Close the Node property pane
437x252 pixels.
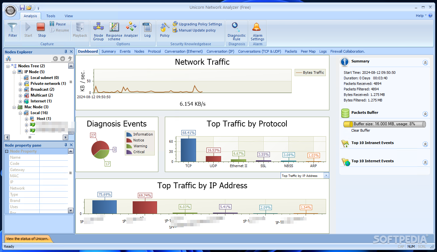click(71, 145)
